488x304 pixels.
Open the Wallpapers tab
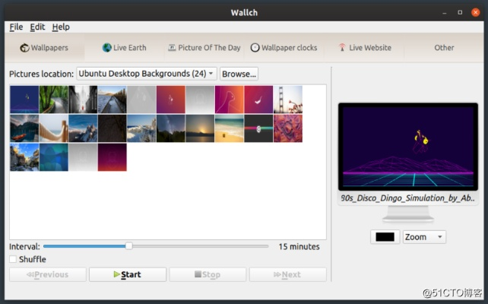coord(44,48)
